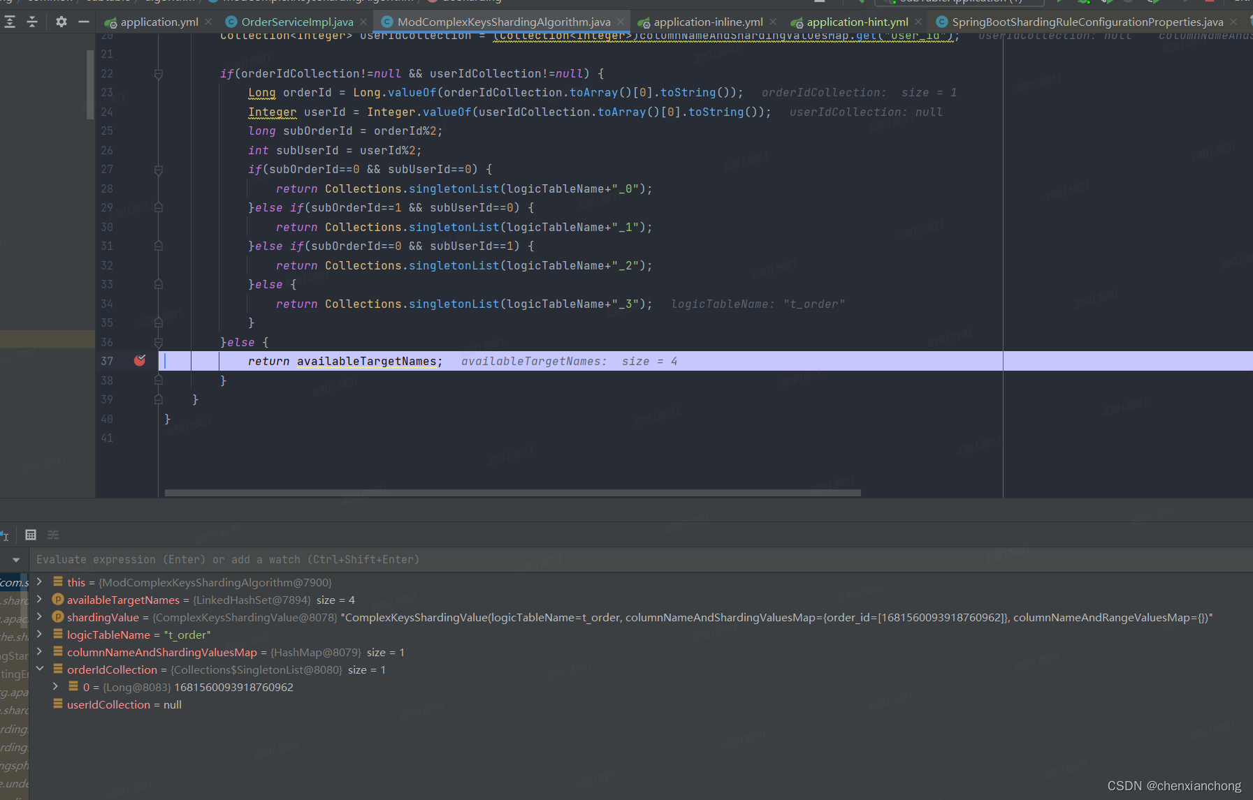Click fold end marker at line 35

[x=159, y=323]
